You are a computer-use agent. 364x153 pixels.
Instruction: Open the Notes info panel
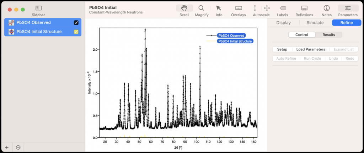pyautogui.click(x=326, y=8)
